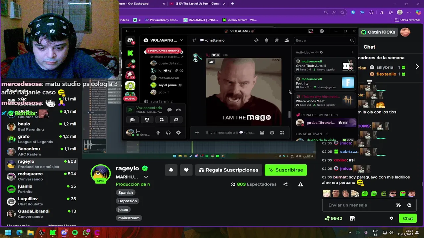Launch an activity from Discord voice panel
The height and width of the screenshot is (238, 424).
pyautogui.click(x=162, y=120)
